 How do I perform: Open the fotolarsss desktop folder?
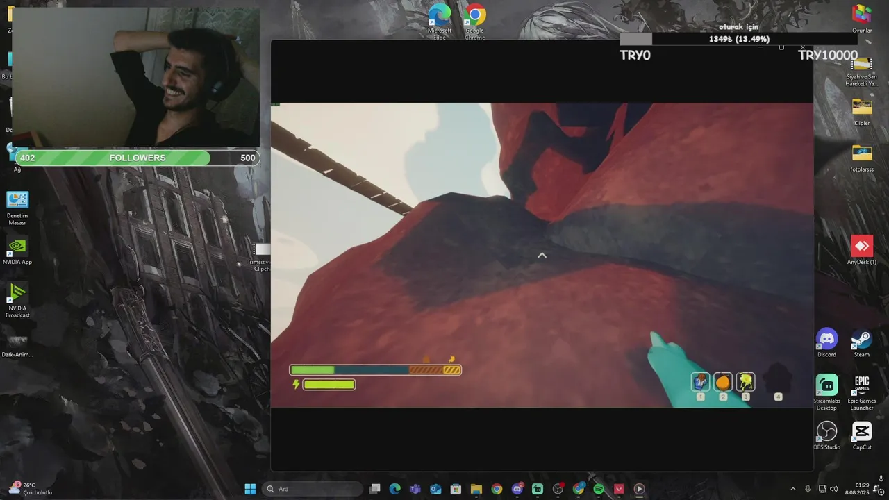[862, 158]
